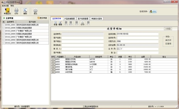Switch to the 产品数据管理 tab
Screen dimensions: 179x109
70,19
